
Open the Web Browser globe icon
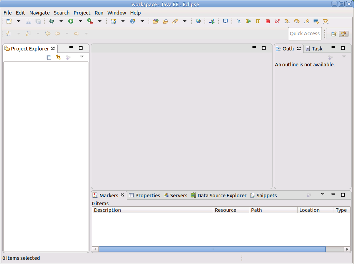198,21
